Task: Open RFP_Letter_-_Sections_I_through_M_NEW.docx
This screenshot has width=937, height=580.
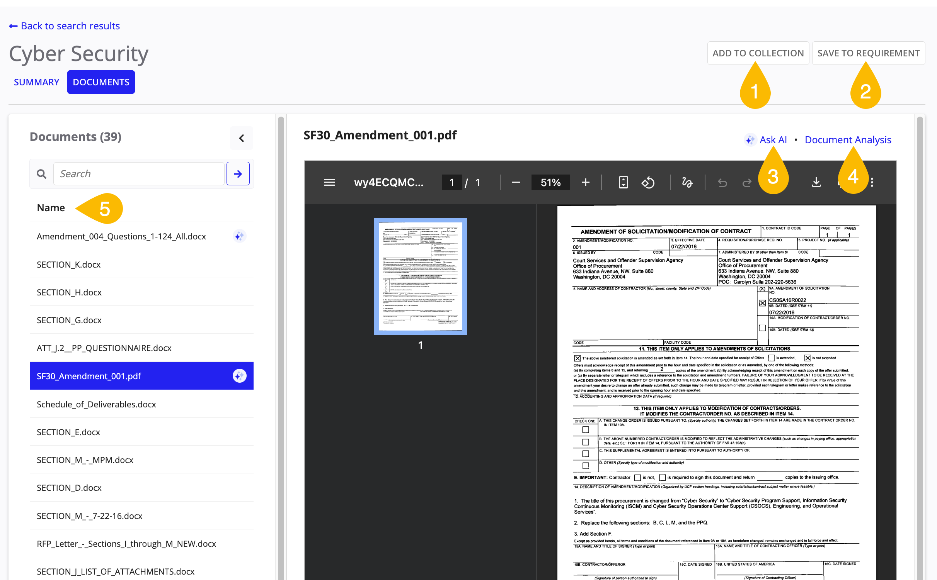Action: [x=141, y=544]
